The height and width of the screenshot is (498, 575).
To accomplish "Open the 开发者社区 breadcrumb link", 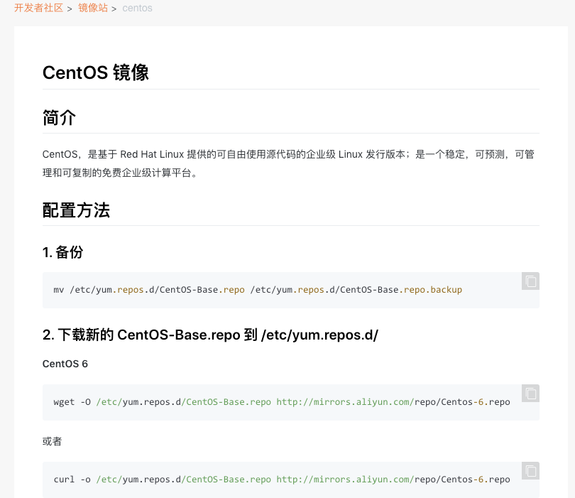I will point(39,8).
